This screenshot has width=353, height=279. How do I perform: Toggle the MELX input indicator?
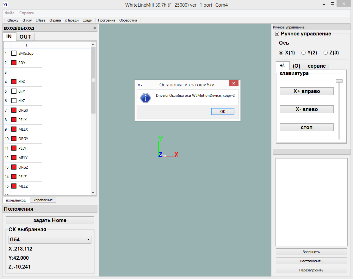coord(14,129)
